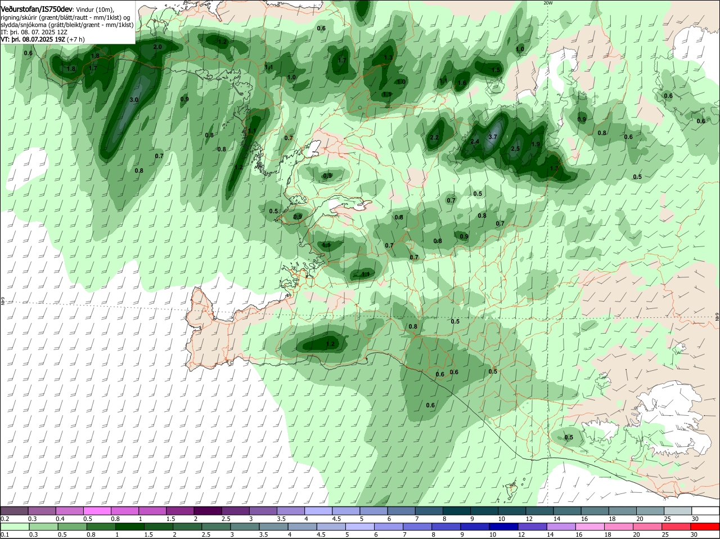Screen dimensions: 720x539
Task: Select the palest green swatch above 0.1
Action: point(15,527)
